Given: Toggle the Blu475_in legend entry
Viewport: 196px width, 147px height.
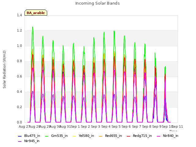Looking at the screenshot, I should pyautogui.click(x=29, y=136).
